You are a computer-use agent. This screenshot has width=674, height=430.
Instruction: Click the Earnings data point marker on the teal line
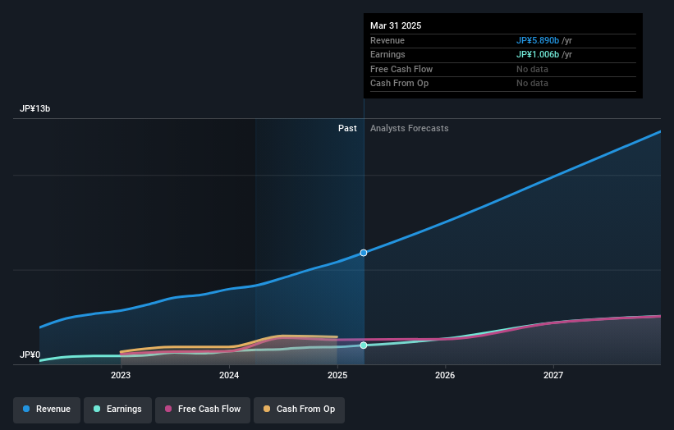tap(364, 345)
